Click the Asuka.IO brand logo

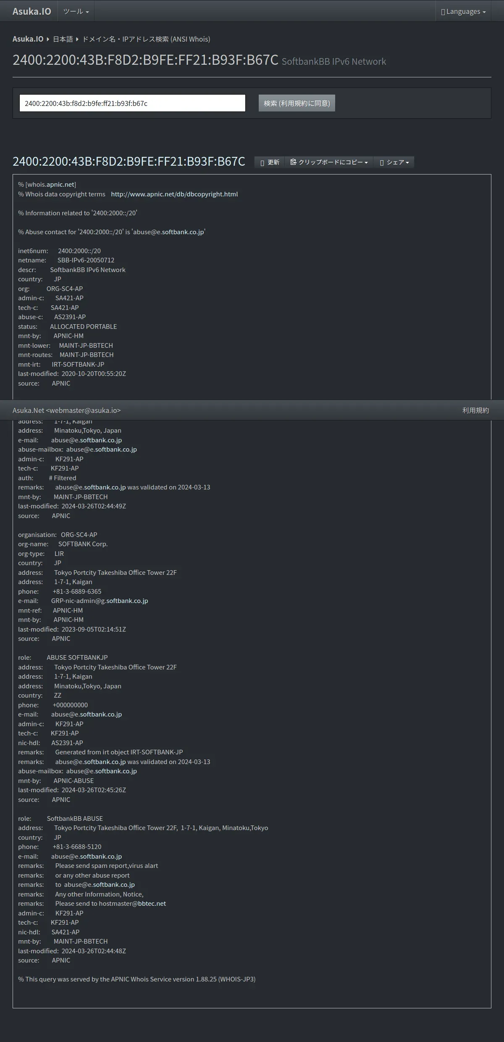(31, 11)
